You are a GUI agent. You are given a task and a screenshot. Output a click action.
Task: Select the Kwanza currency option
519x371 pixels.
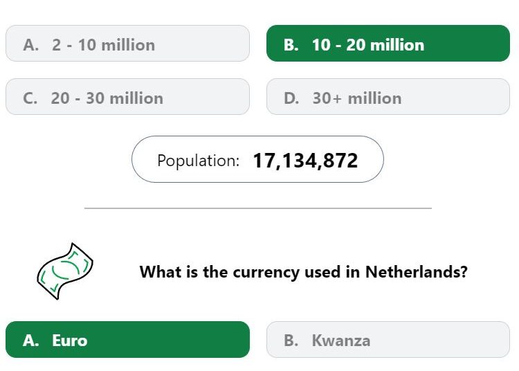388,340
